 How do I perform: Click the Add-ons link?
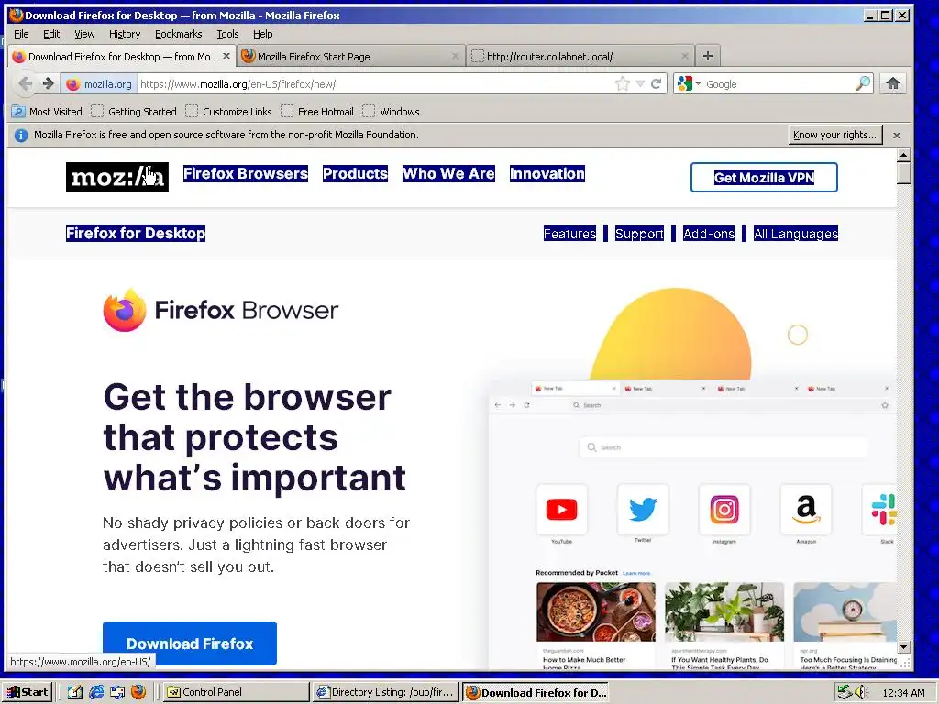(709, 234)
